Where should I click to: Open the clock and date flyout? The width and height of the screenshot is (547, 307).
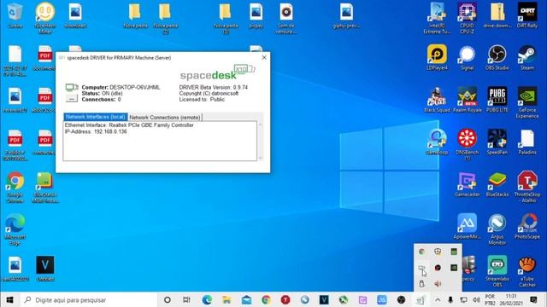tap(511, 299)
